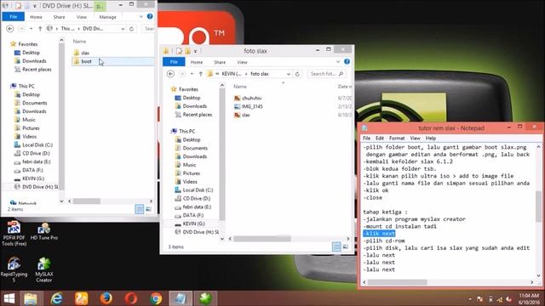Expand ribbon in foto slax window
The height and width of the screenshot is (306, 545).
[x=337, y=62]
